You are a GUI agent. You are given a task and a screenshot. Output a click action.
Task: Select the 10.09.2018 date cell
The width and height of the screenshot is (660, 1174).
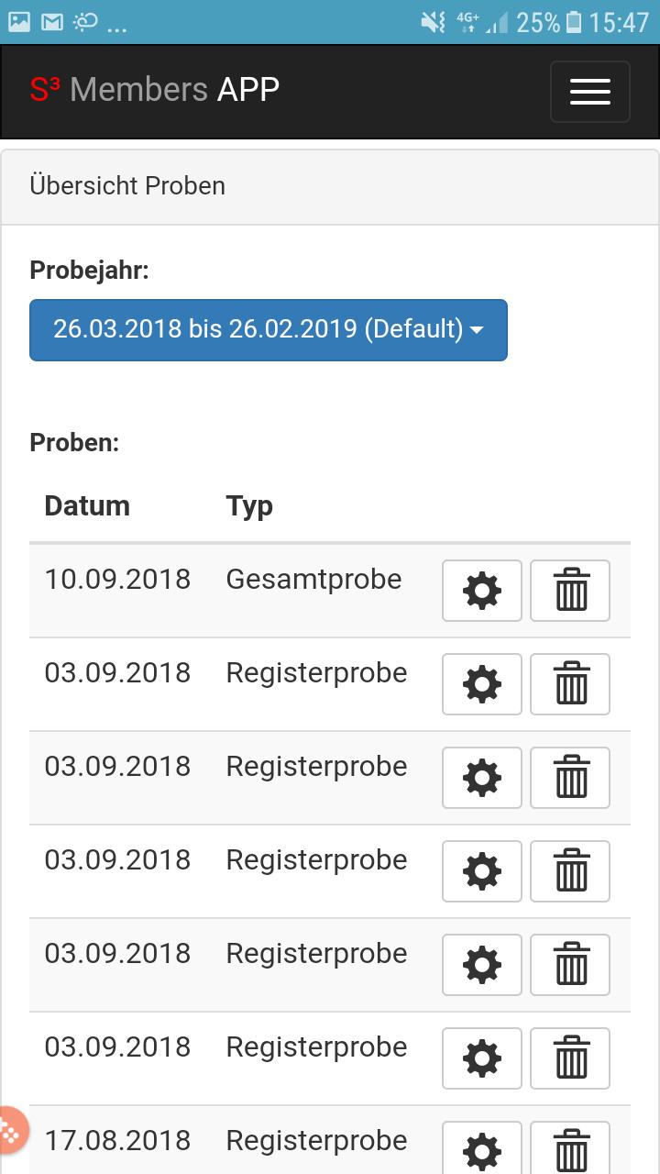click(x=117, y=580)
